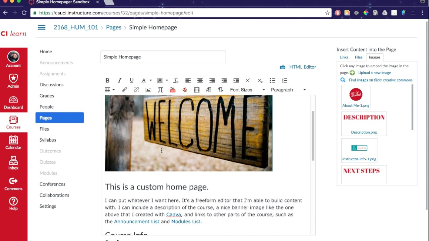Click the page title input field
The width and height of the screenshot is (429, 241).
click(163, 57)
